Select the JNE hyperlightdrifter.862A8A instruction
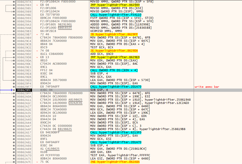242x164 pixels. click(114, 162)
